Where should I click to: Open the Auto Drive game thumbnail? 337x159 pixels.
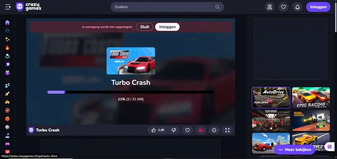271,98
